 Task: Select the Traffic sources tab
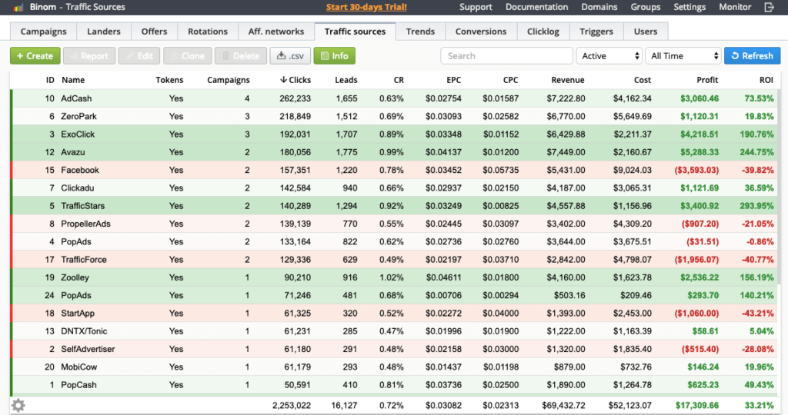[x=356, y=31]
